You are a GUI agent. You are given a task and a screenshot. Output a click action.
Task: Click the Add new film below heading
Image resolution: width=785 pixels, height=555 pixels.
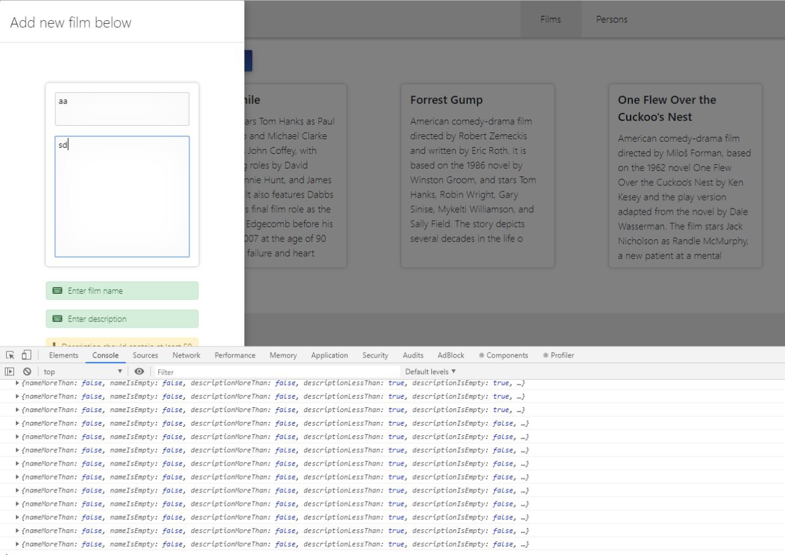point(71,23)
